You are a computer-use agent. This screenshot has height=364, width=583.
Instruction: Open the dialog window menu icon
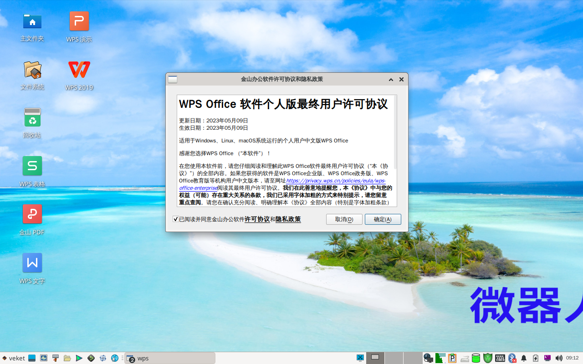[x=173, y=79]
